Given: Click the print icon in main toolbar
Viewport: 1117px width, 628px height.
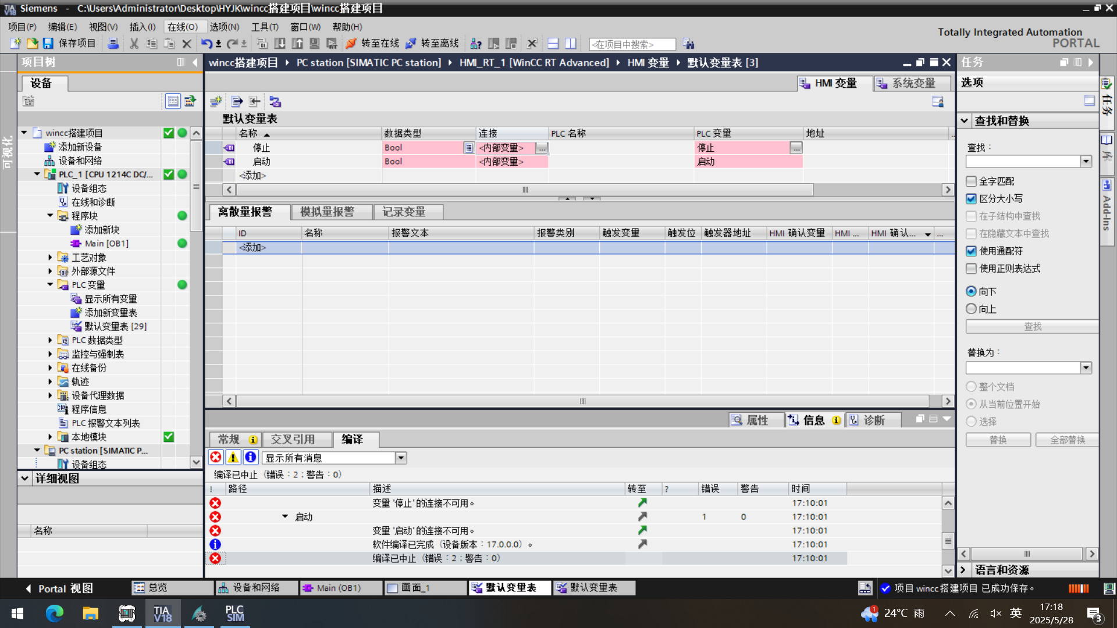Looking at the screenshot, I should click(x=113, y=44).
